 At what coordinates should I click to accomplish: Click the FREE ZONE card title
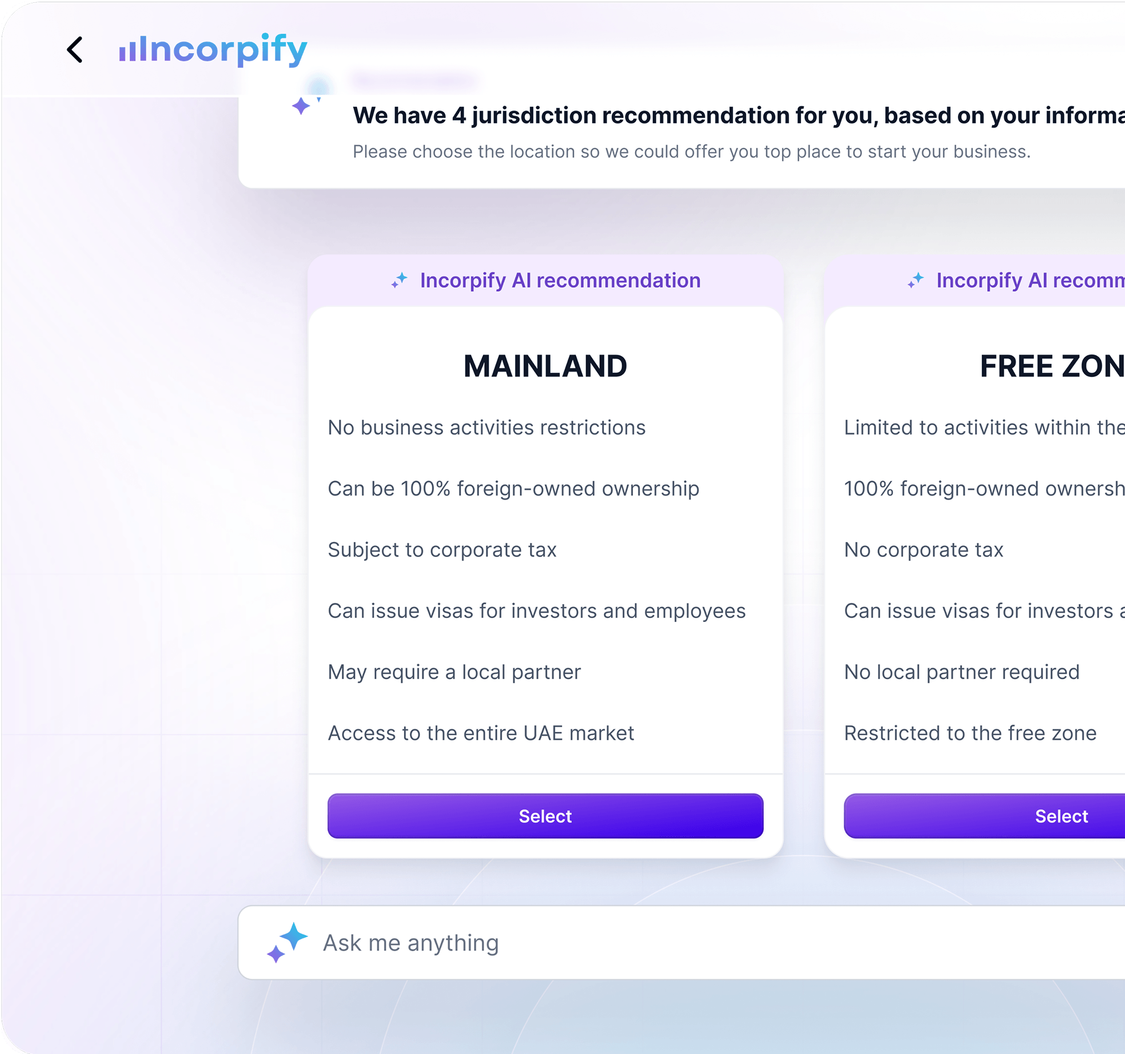(x=1051, y=366)
